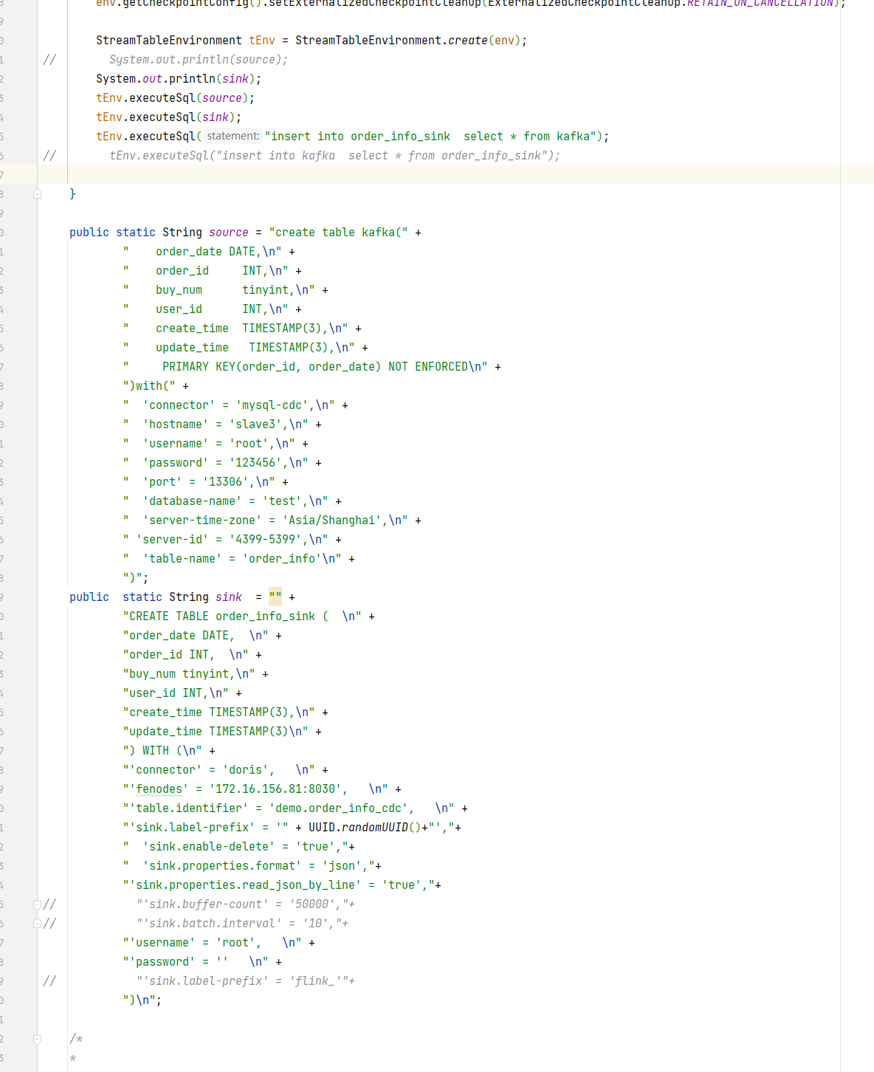Image resolution: width=874 pixels, height=1072 pixels.
Task: Click the empty sink 'password' = '' line
Action: [196, 962]
